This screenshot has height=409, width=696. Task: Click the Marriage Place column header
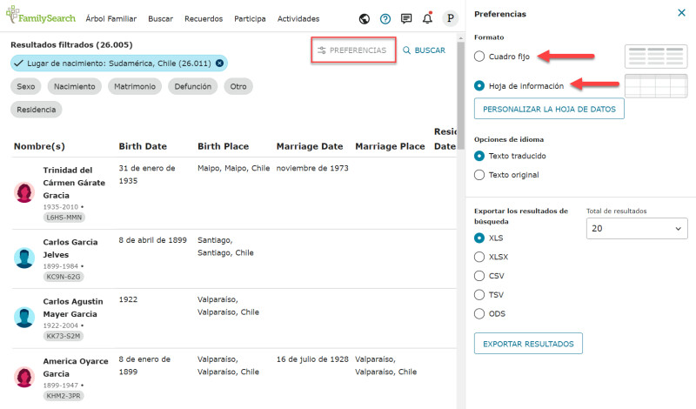[x=390, y=146]
